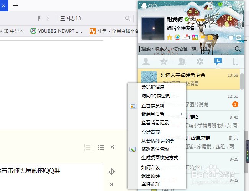Open the YBUBBS NEWPT bookmark
249x191 pixels.
point(56,31)
